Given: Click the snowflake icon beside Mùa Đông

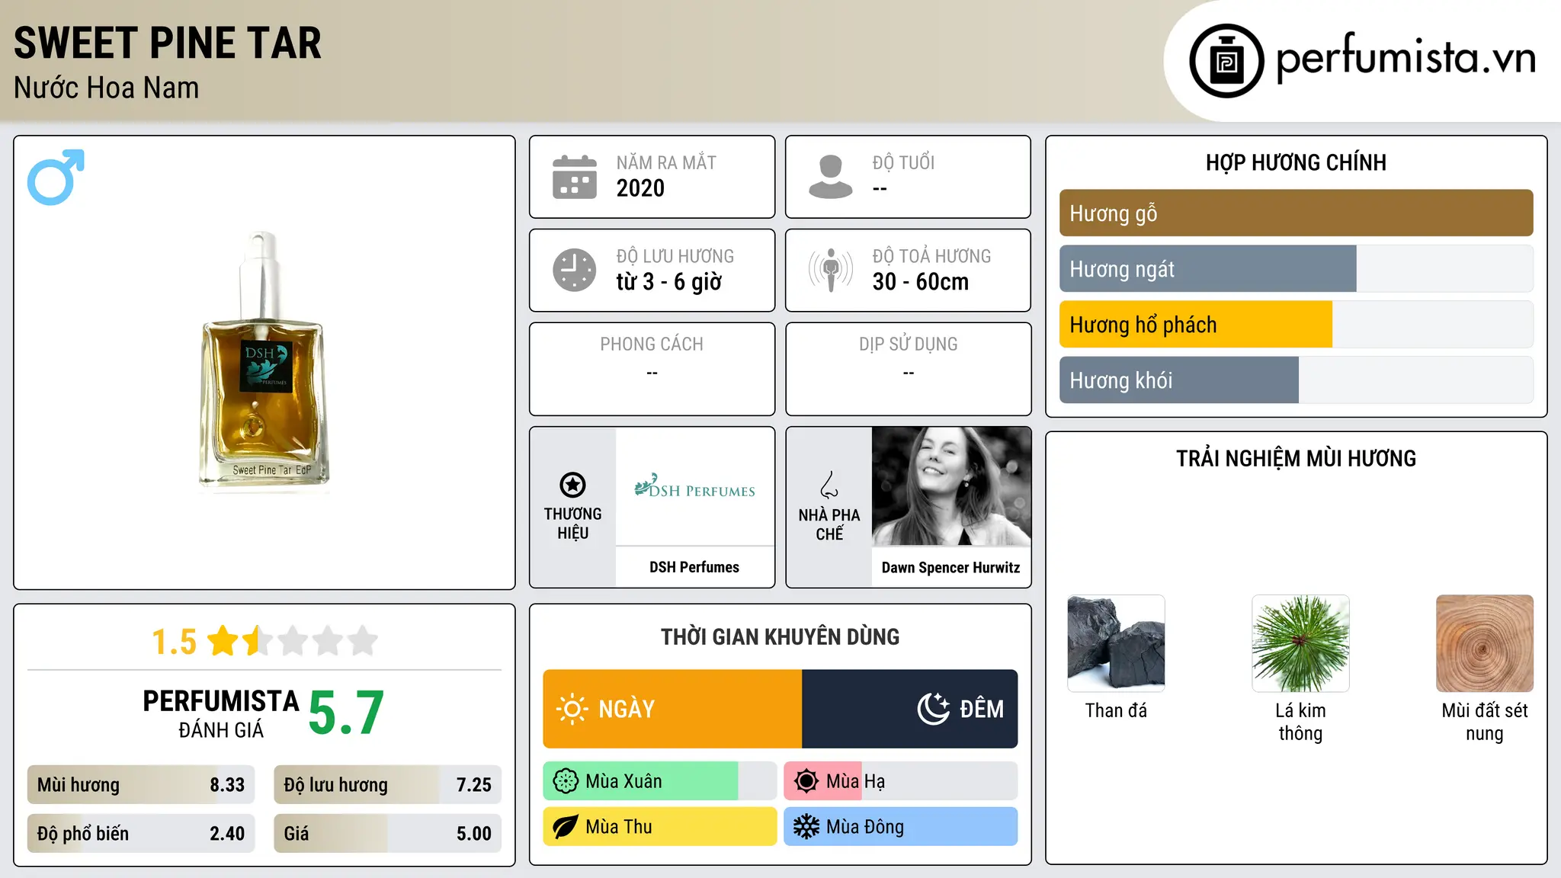Looking at the screenshot, I should [x=806, y=827].
